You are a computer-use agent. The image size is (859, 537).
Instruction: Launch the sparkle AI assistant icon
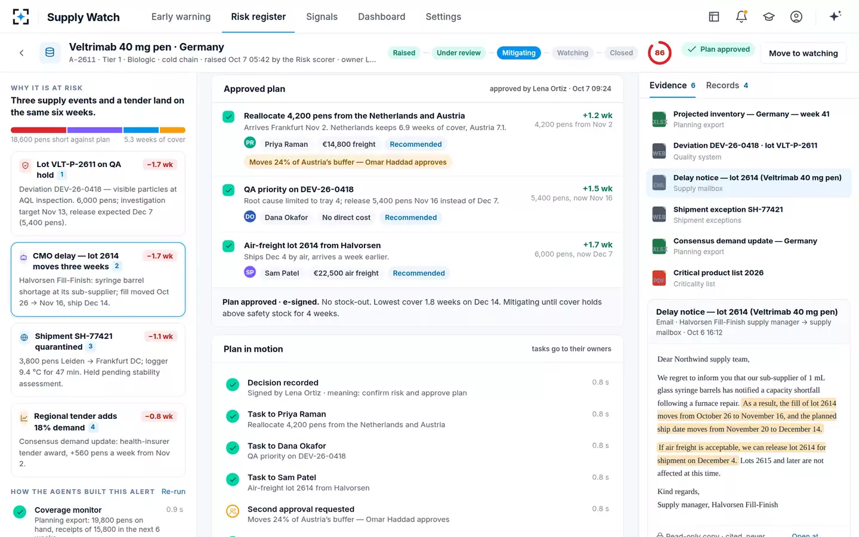(835, 16)
